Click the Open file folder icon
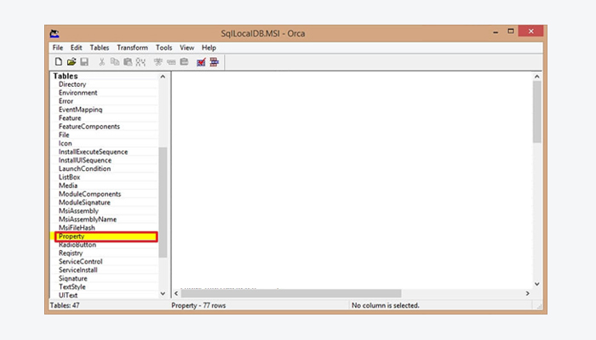596x340 pixels. point(72,62)
